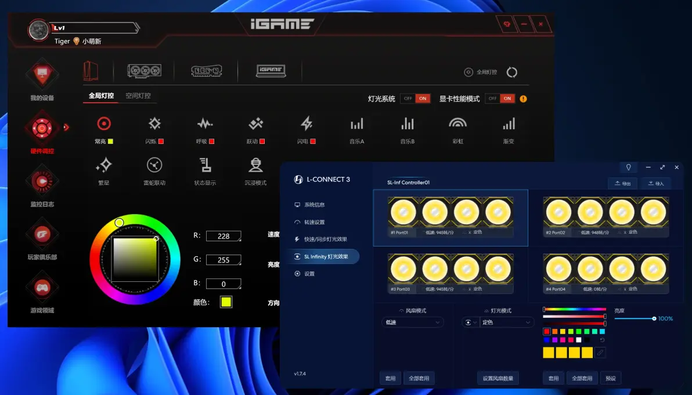Click the 导入 import button
This screenshot has height=395, width=692.
pyautogui.click(x=656, y=183)
